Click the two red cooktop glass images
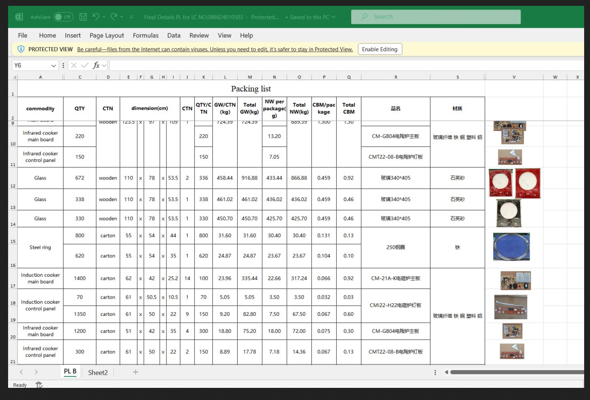Screen dimensions: 590x400 pyautogui.click(x=514, y=183)
